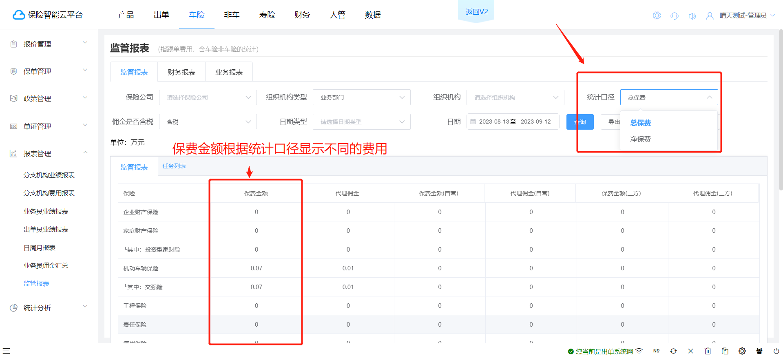Click the Wi-Fi signal icon in the bottom bar
Image resolution: width=783 pixels, height=358 pixels.
(639, 351)
